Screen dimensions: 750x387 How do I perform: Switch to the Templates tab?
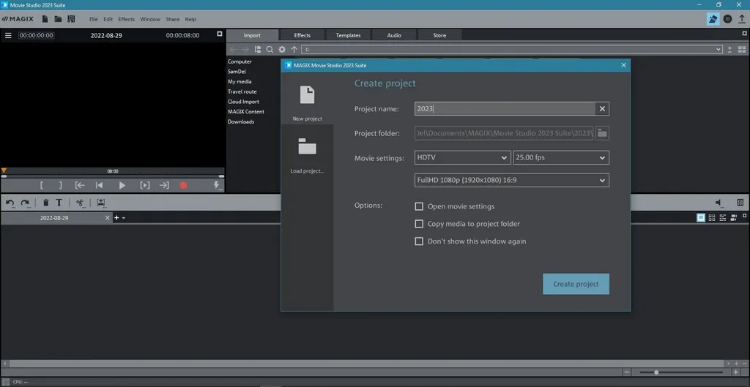tap(348, 35)
